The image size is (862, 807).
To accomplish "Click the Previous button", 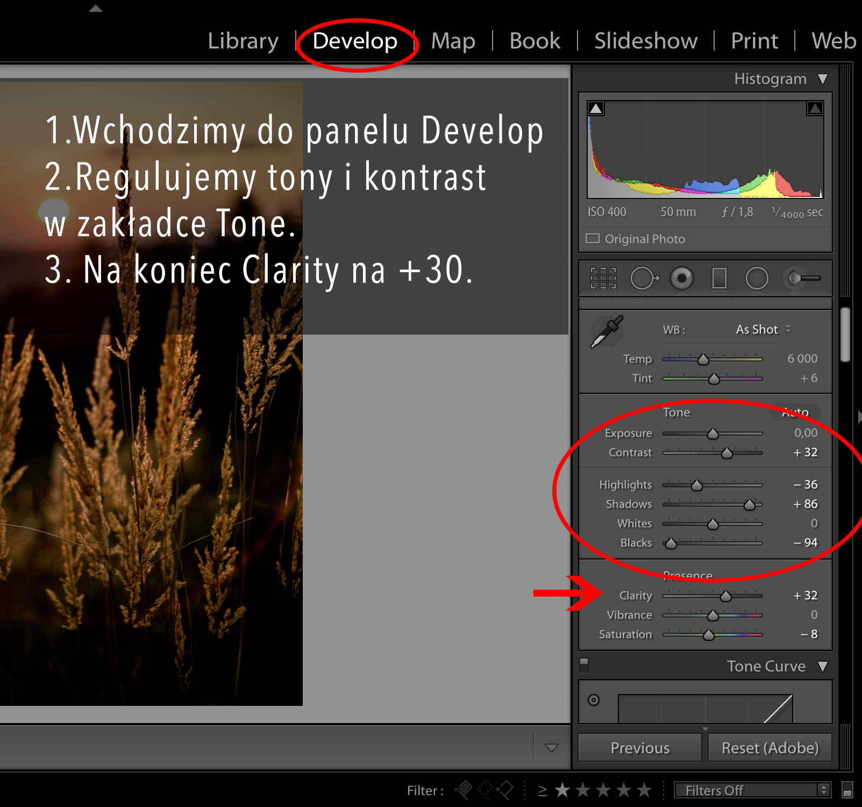I will (x=640, y=748).
